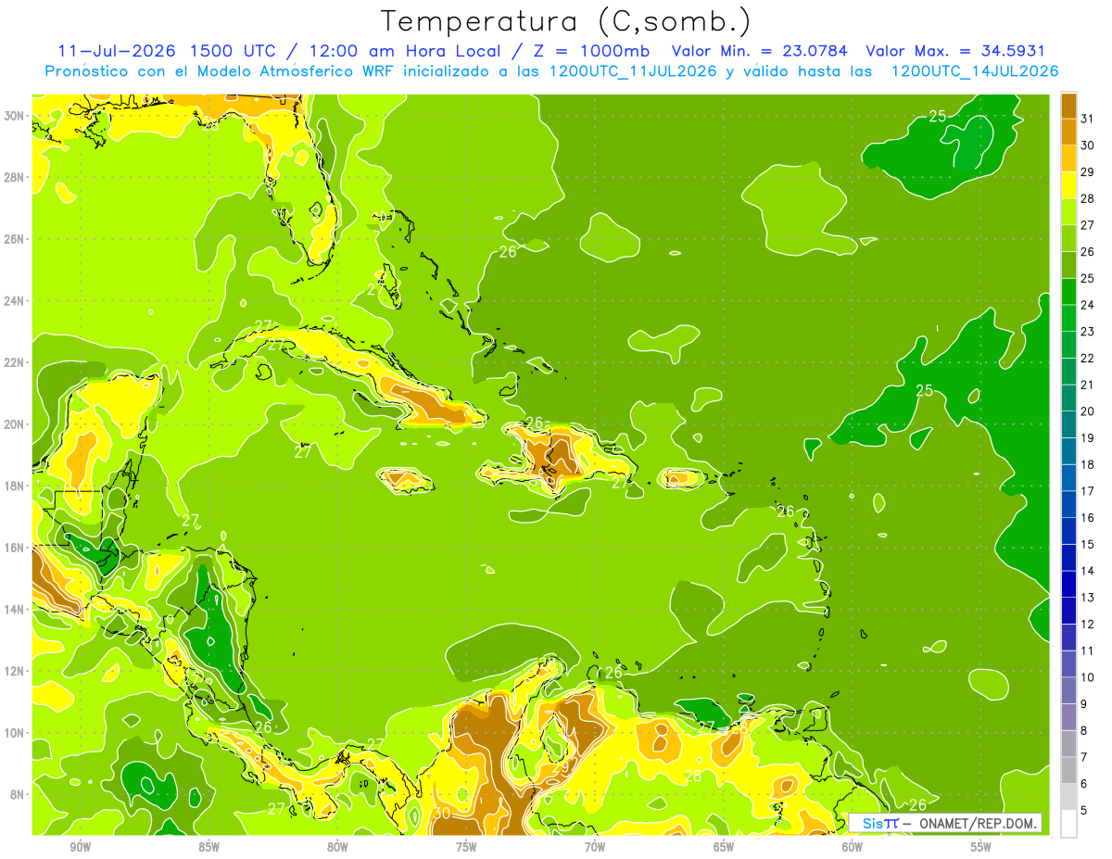Click the '19' color scale label
This screenshot has width=1112, height=859.
point(1087,438)
